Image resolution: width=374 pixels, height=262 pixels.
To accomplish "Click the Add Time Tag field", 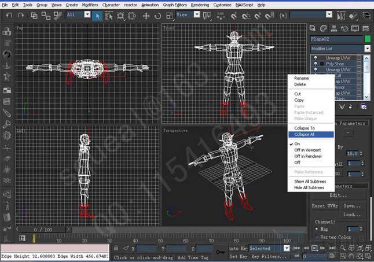I will point(193,257).
